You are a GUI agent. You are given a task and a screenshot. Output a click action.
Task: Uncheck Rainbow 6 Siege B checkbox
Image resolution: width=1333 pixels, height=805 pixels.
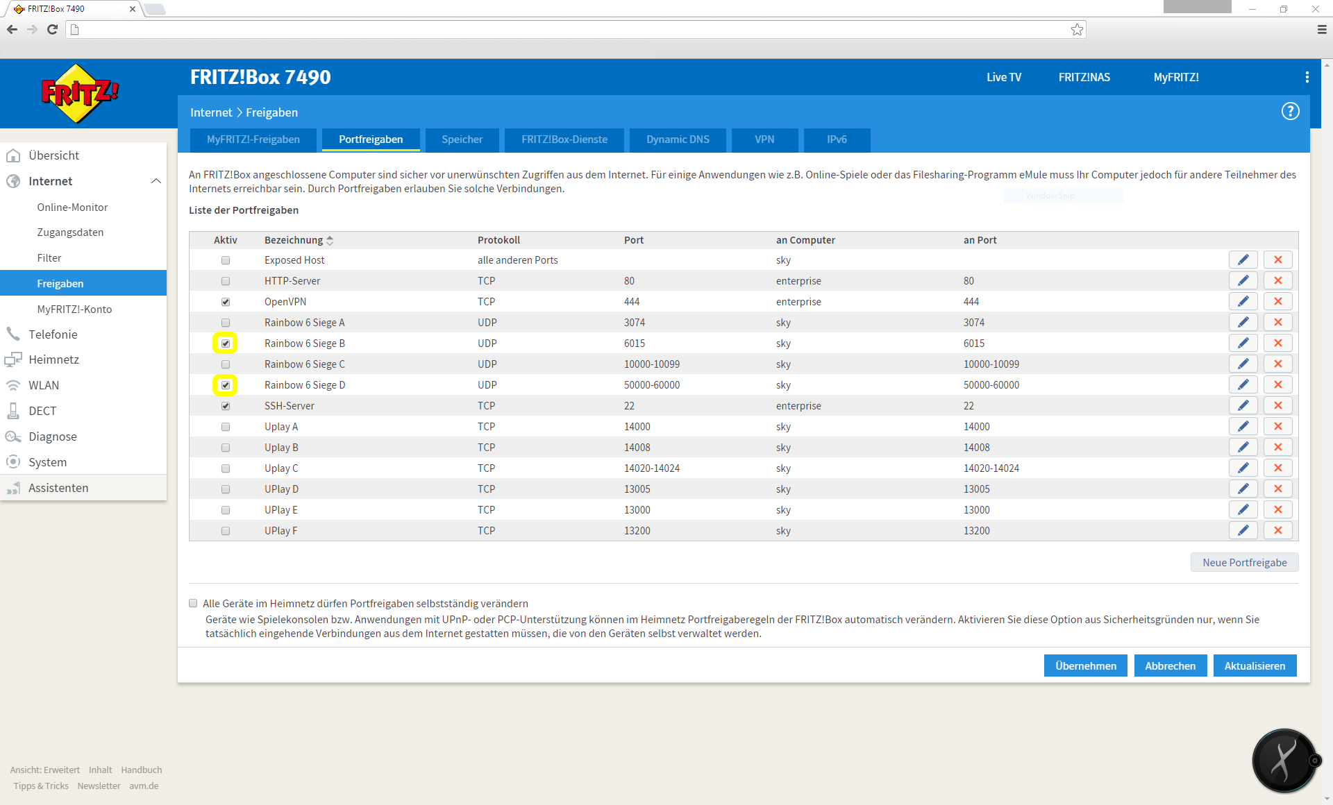(x=226, y=344)
